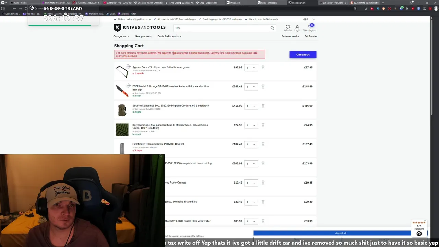Open the Agawa Boreal24 saw thumbnail
Viewport: 439px width, 247px height.
point(122,71)
